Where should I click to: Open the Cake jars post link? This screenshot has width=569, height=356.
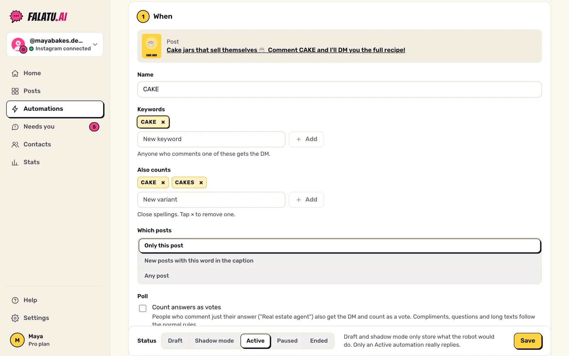coord(286,50)
